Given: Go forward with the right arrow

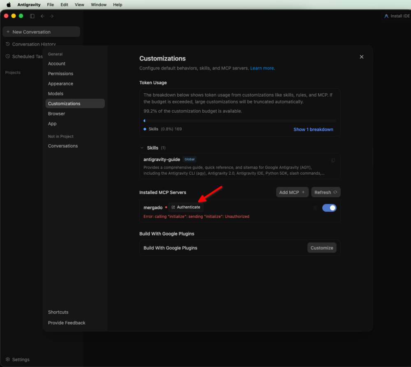Looking at the screenshot, I should [52, 16].
